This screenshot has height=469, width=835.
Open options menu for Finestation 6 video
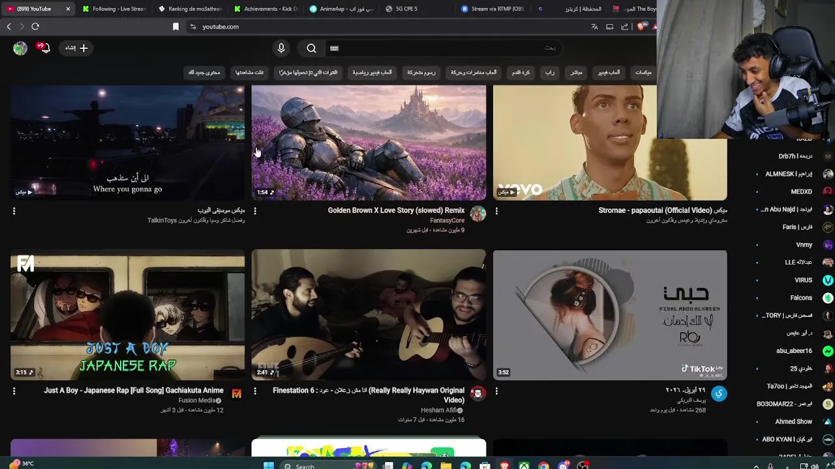[255, 391]
